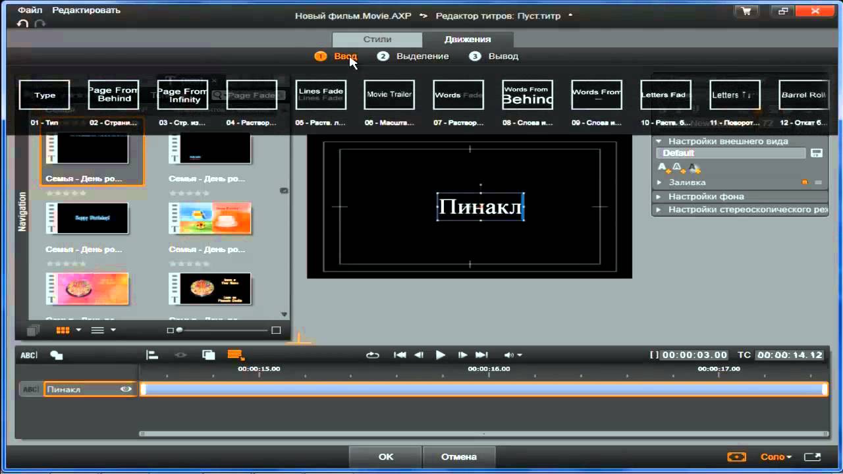
Task: Apply the Type motion preset
Action: point(45,95)
